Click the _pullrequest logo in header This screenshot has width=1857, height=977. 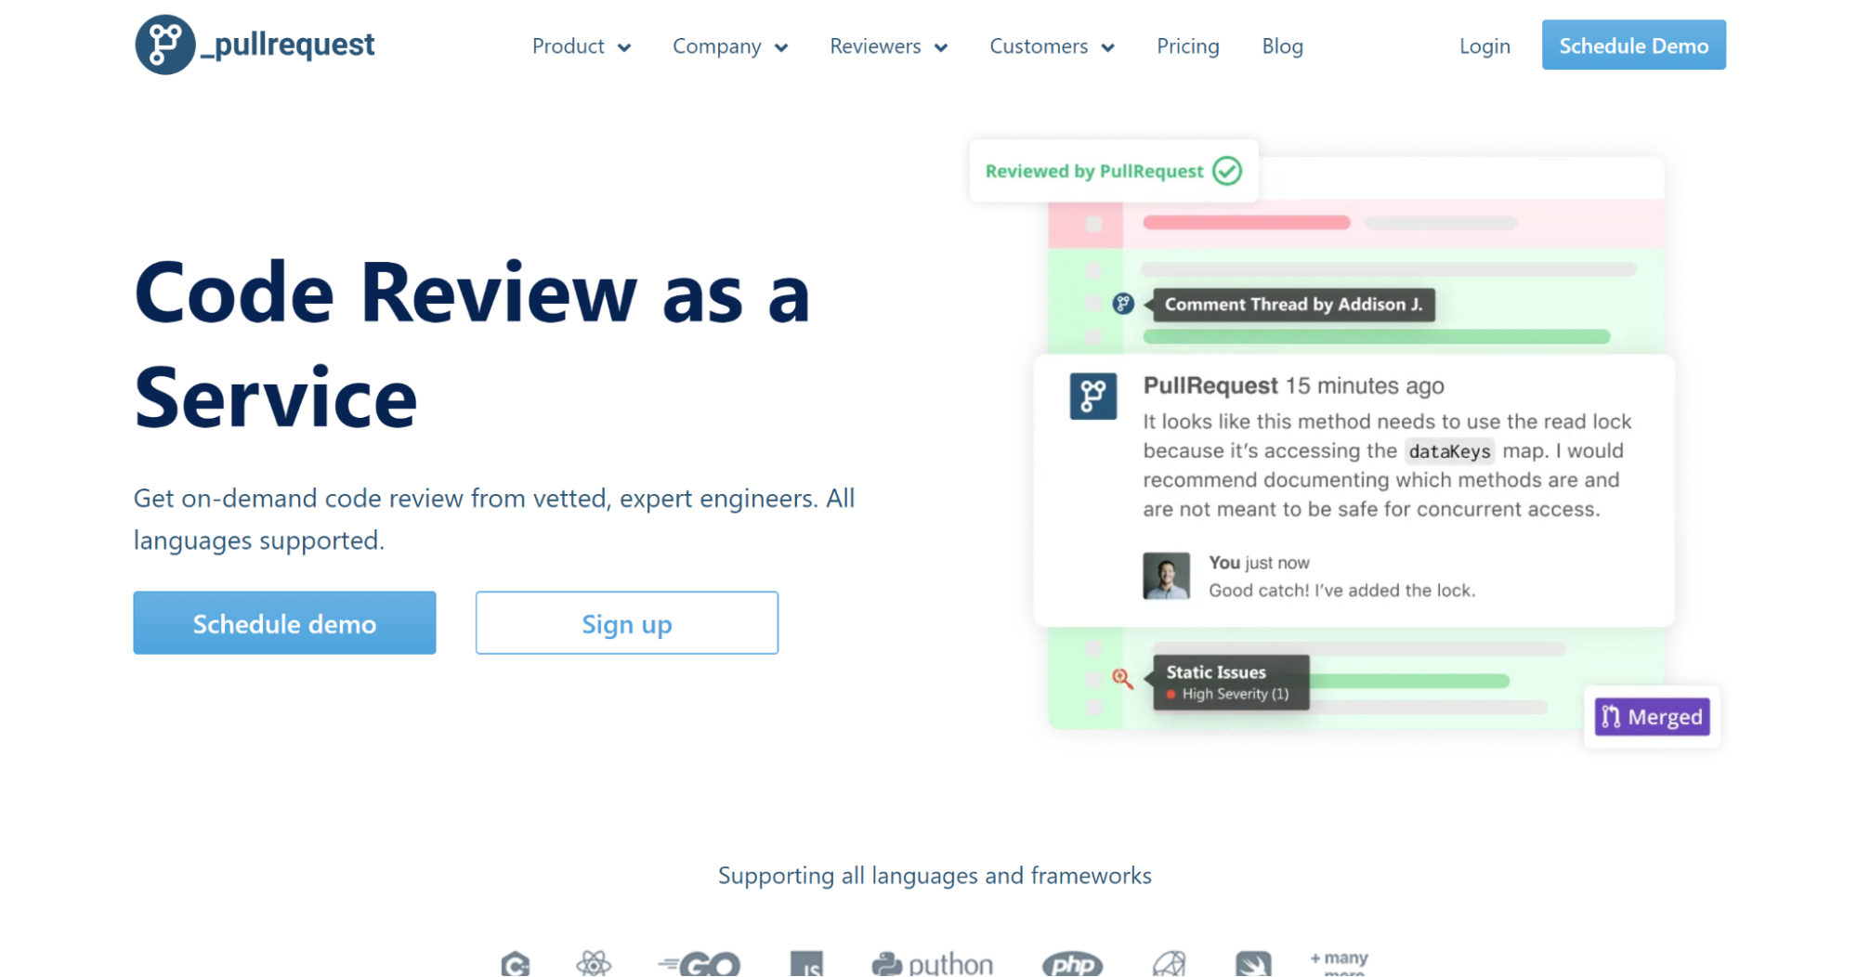tap(255, 45)
